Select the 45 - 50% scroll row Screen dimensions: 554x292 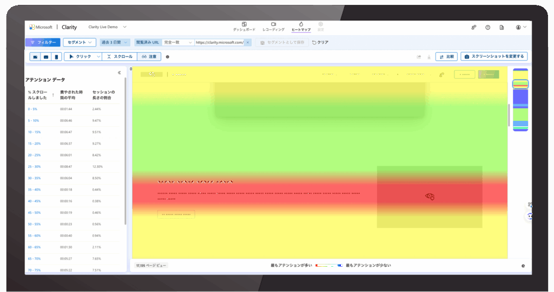pos(73,213)
